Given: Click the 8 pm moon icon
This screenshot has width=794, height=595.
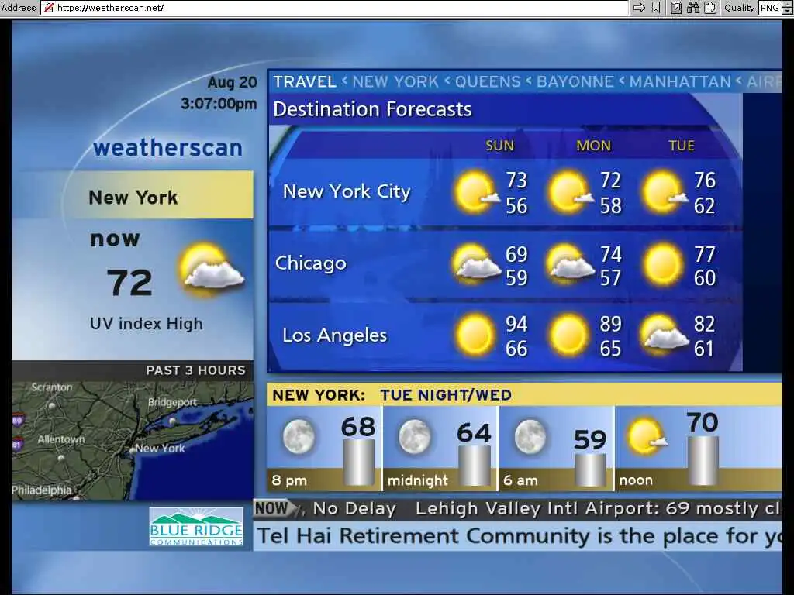Looking at the screenshot, I should 299,436.
